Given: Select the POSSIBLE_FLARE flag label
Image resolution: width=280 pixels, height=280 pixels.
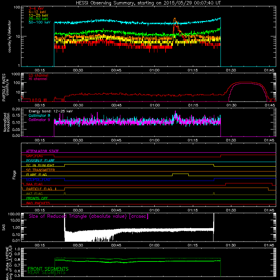Looking at the screenshot, I should click(40, 161).
